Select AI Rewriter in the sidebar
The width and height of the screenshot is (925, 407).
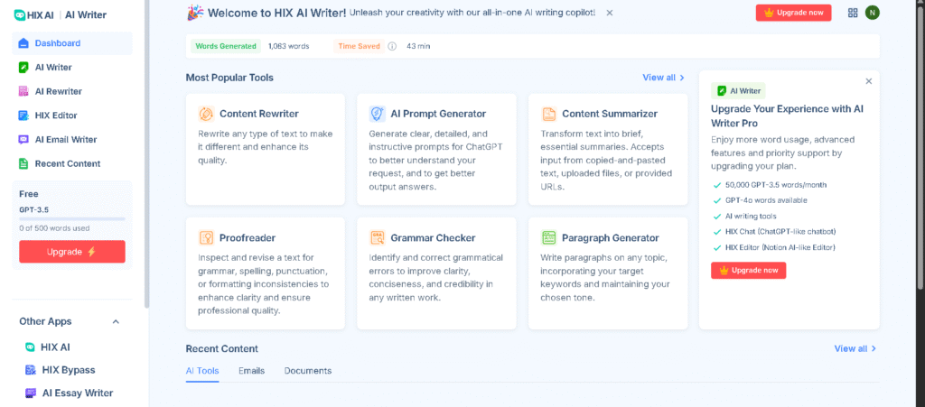[58, 91]
